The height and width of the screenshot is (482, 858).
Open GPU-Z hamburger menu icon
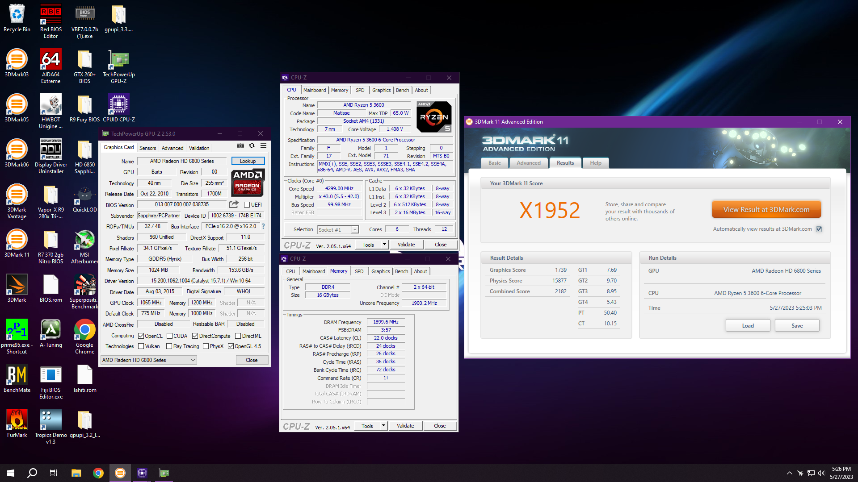[264, 145]
